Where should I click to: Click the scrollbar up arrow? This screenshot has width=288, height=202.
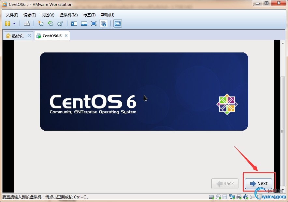[x=283, y=43]
